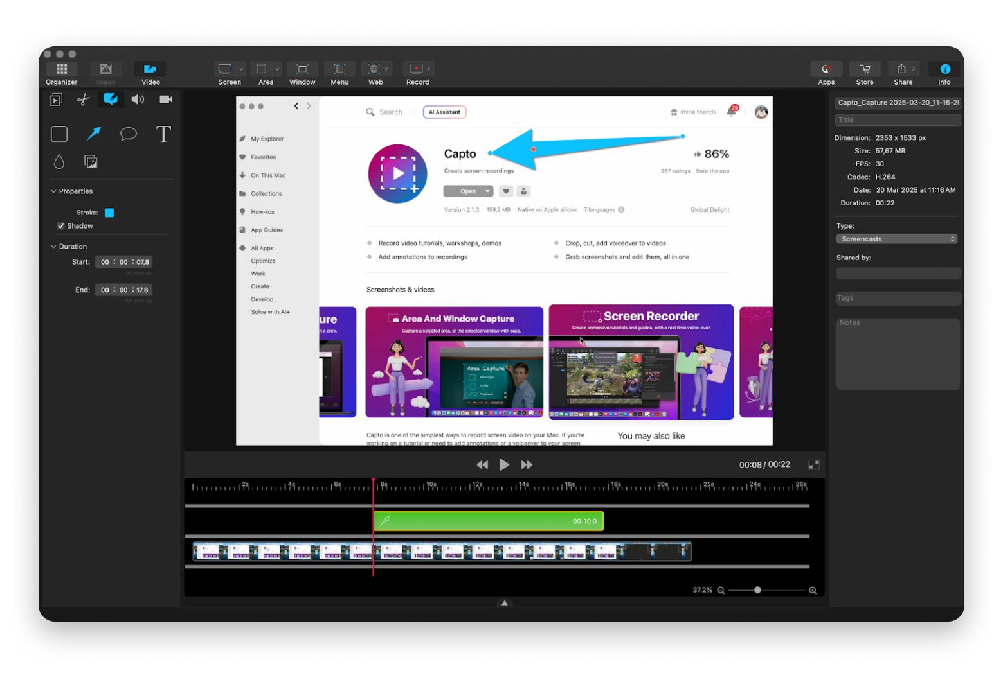
Task: Pick the blur droplet tool
Action: click(x=59, y=162)
